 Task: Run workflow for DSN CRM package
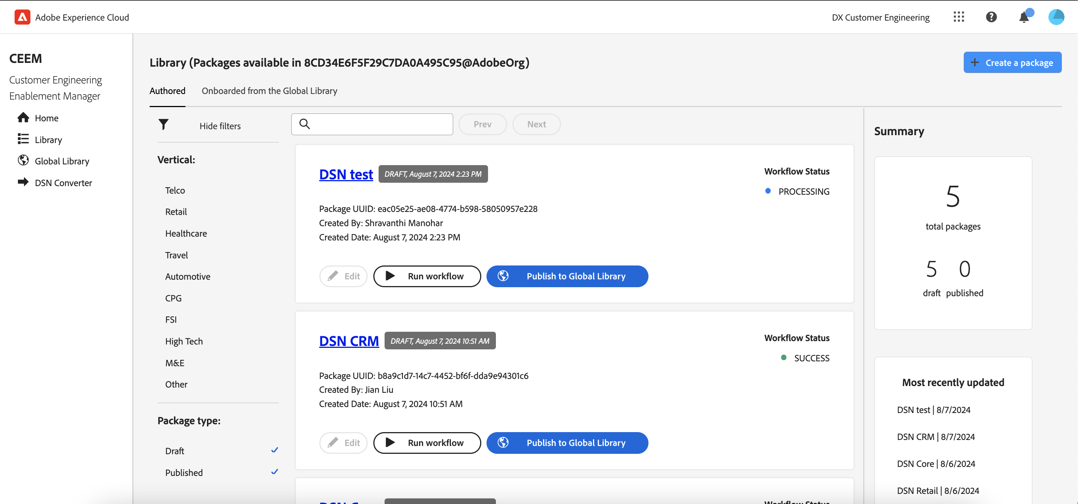point(427,443)
